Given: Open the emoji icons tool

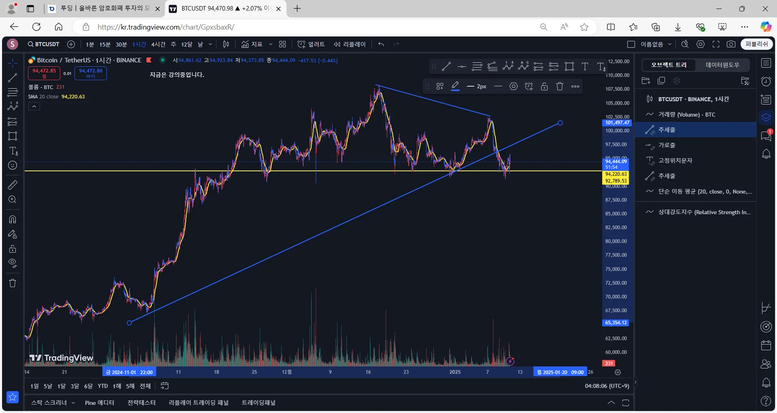Looking at the screenshot, I should (x=13, y=165).
